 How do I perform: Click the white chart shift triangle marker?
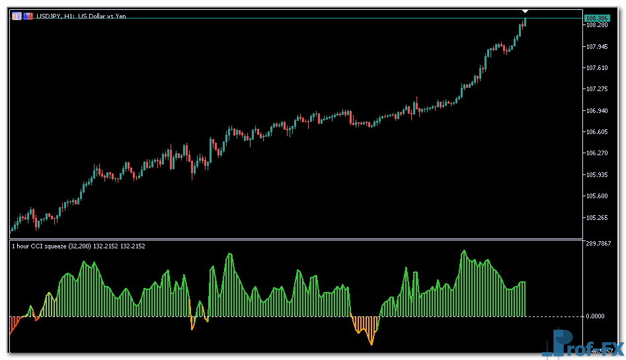(x=525, y=11)
